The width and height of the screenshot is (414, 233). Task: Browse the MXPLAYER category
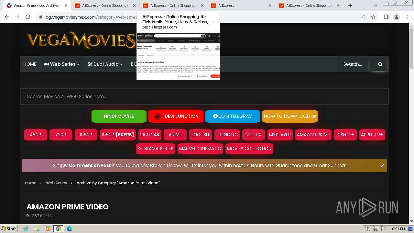pos(280,135)
